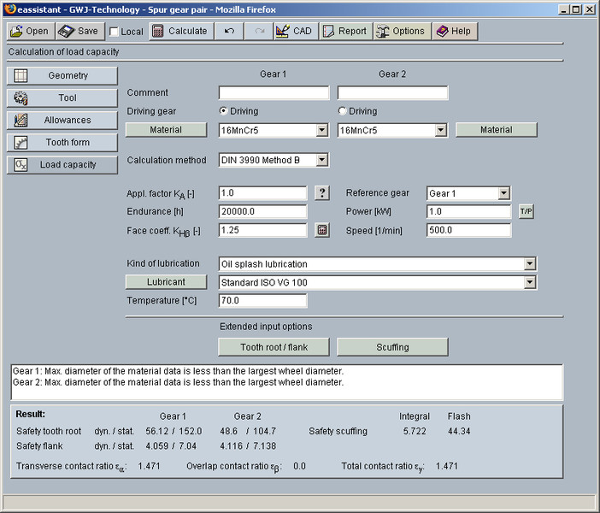Enable the Local checkbox
The width and height of the screenshot is (600, 513).
(115, 32)
